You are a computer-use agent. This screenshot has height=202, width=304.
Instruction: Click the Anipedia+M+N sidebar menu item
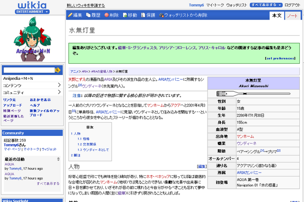18,78
